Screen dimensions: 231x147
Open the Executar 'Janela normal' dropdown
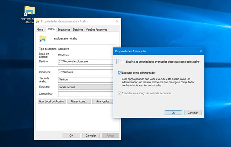pyautogui.click(x=85, y=87)
